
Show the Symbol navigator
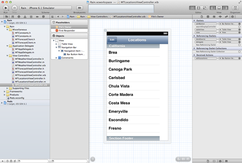click(13, 17)
